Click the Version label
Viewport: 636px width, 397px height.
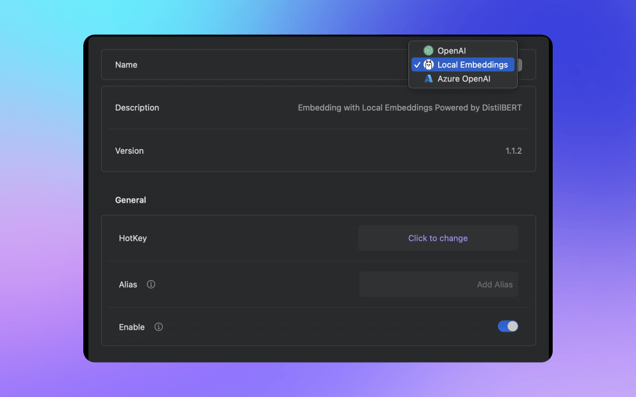[x=129, y=151]
